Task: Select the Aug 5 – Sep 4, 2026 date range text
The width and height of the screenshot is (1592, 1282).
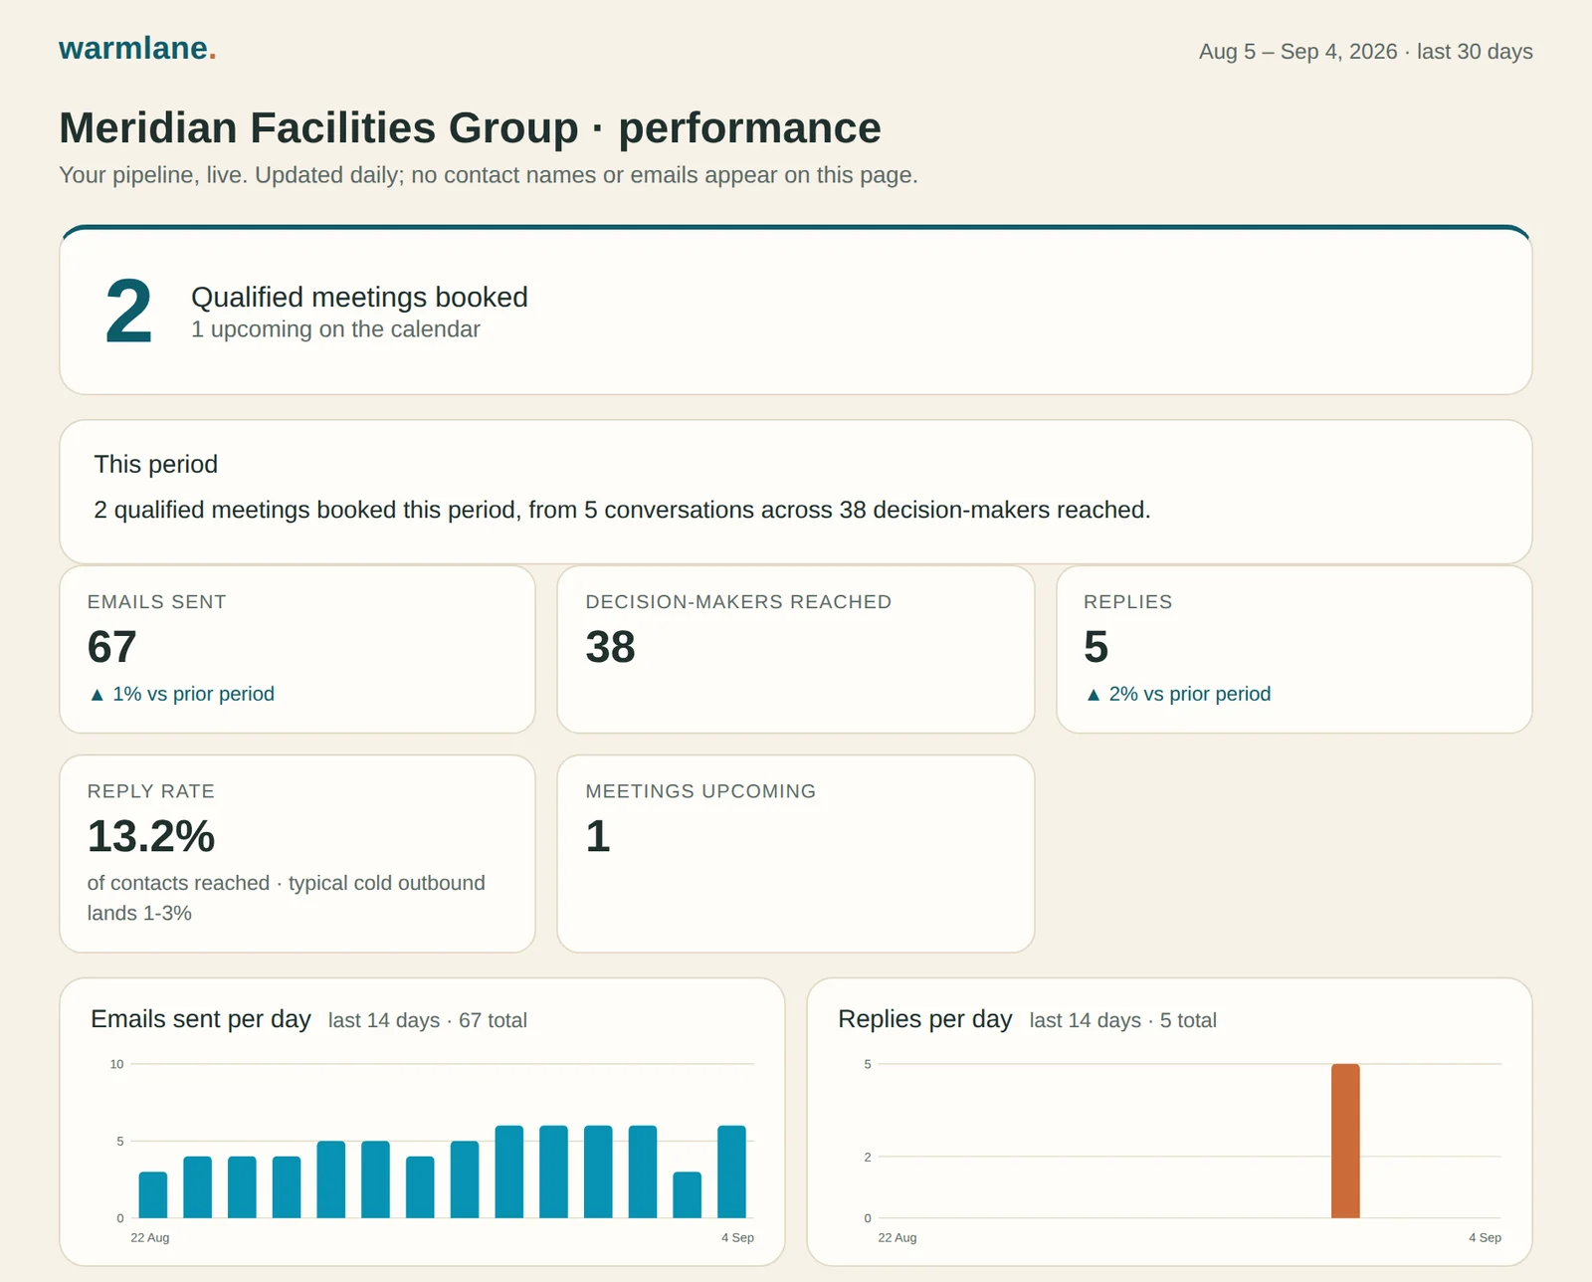Action: click(1297, 52)
